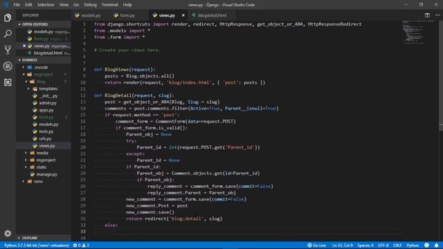The height and width of the screenshot is (249, 443).
Task: Click the notifications bell in status bar
Action: pos(436,246)
